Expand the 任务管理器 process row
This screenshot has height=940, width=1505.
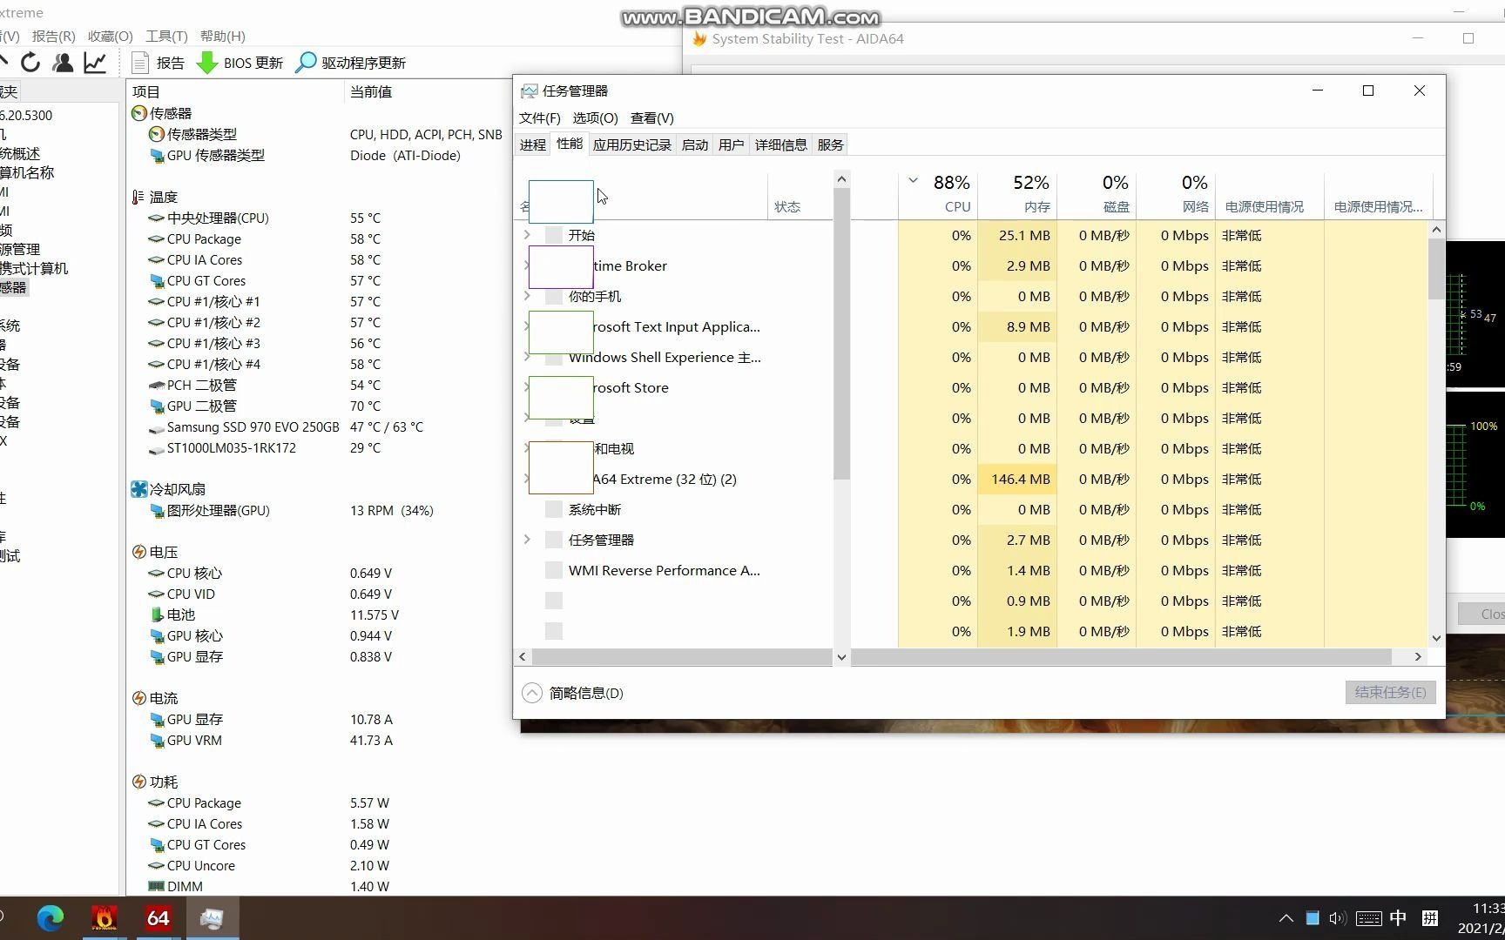(526, 540)
